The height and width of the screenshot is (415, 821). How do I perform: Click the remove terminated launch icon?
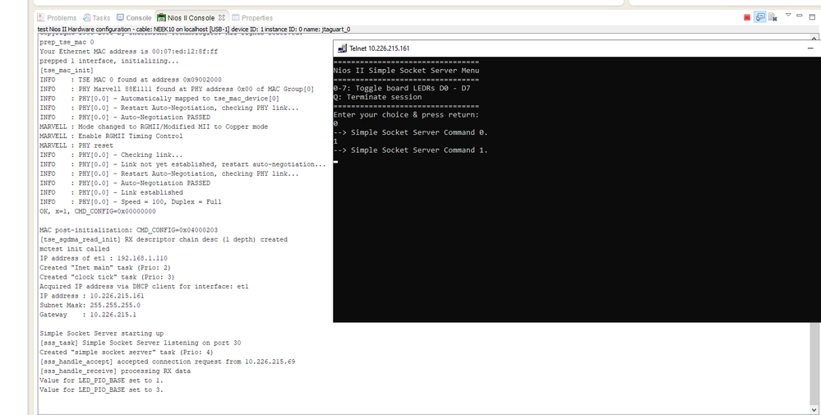coord(773,17)
